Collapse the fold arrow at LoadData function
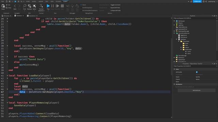 7,76
